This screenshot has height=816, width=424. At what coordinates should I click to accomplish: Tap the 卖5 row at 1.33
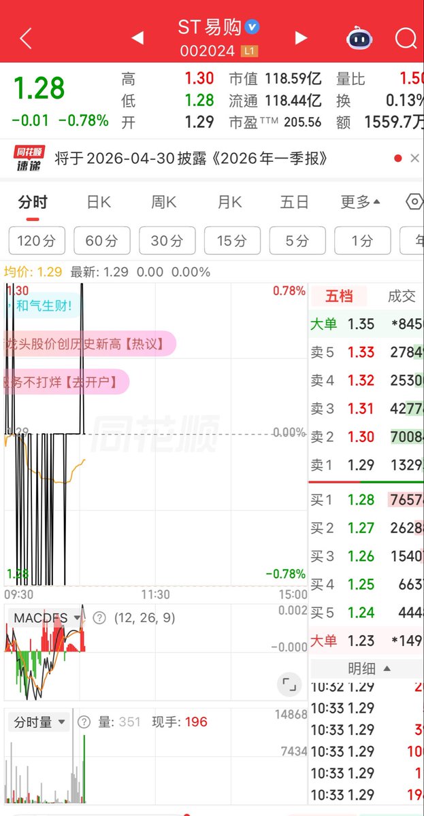click(x=368, y=352)
